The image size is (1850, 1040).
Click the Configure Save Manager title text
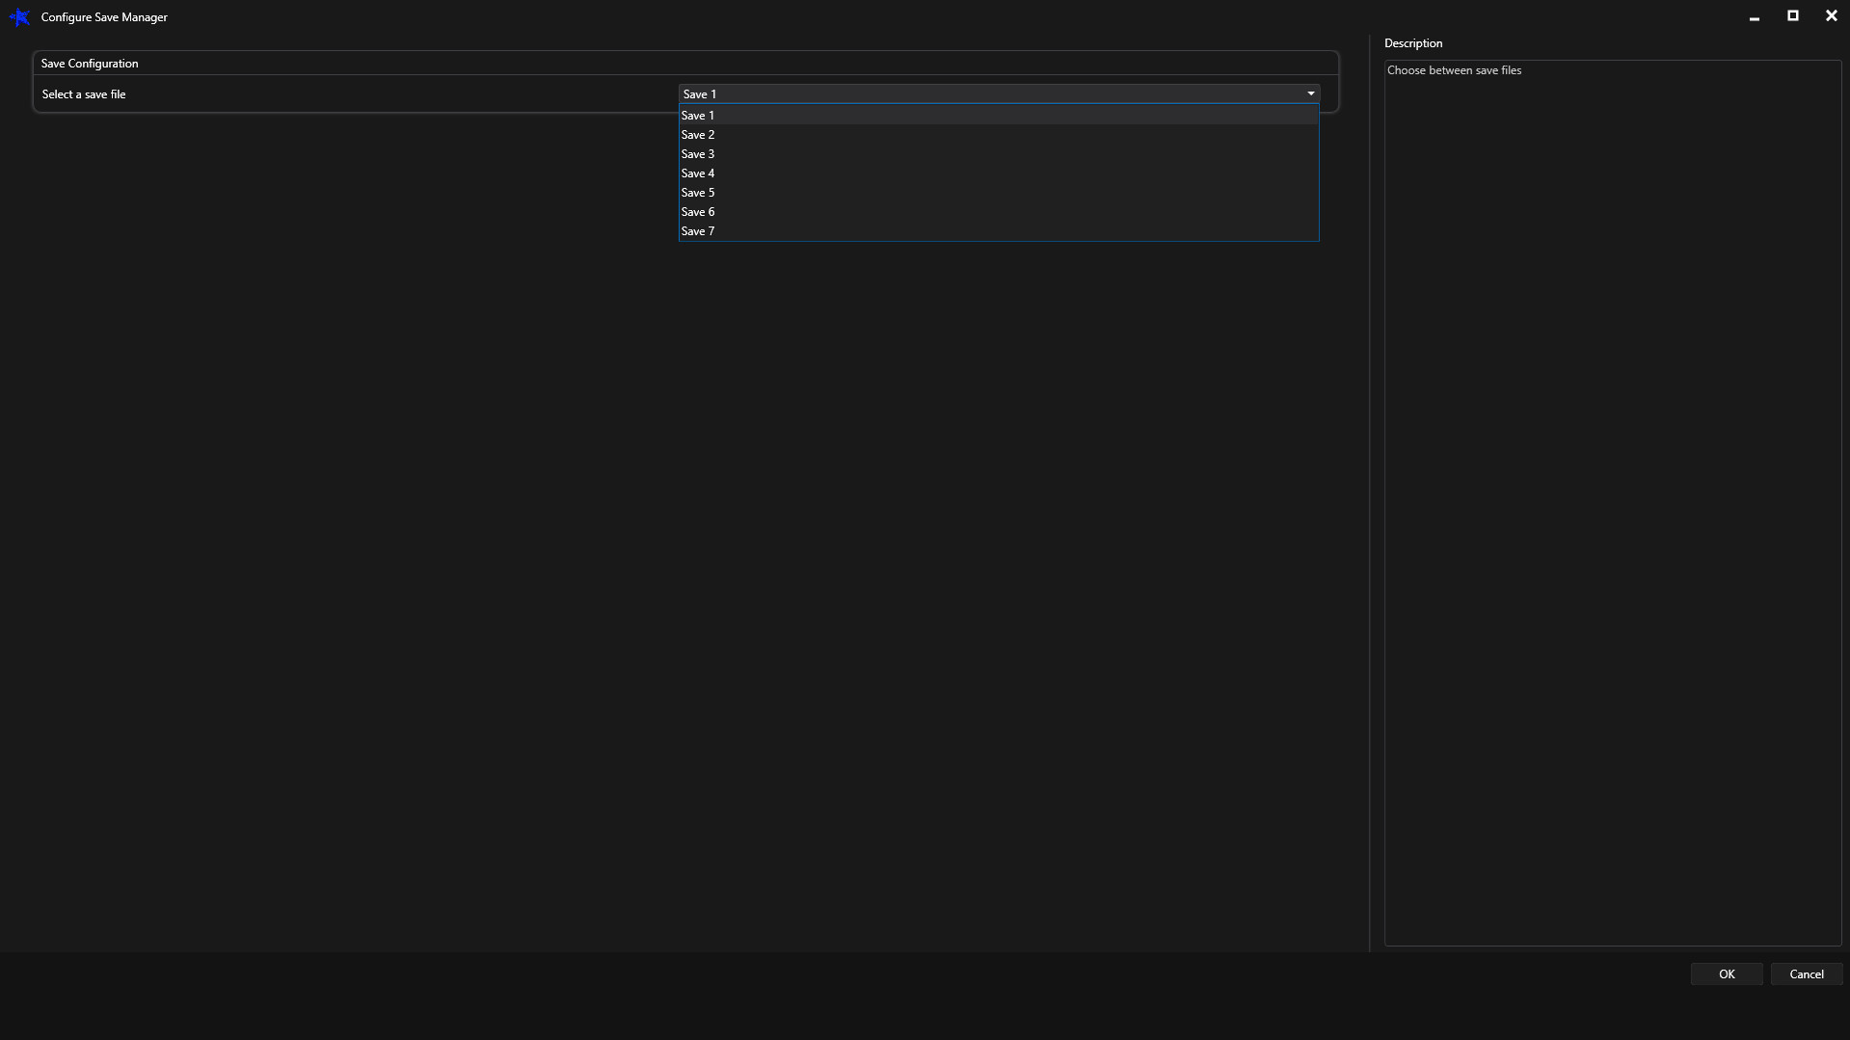pos(104,16)
